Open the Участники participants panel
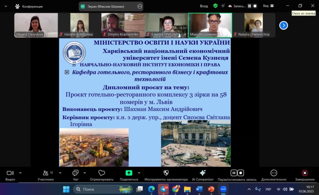The width and height of the screenshot is (319, 195). point(46,173)
